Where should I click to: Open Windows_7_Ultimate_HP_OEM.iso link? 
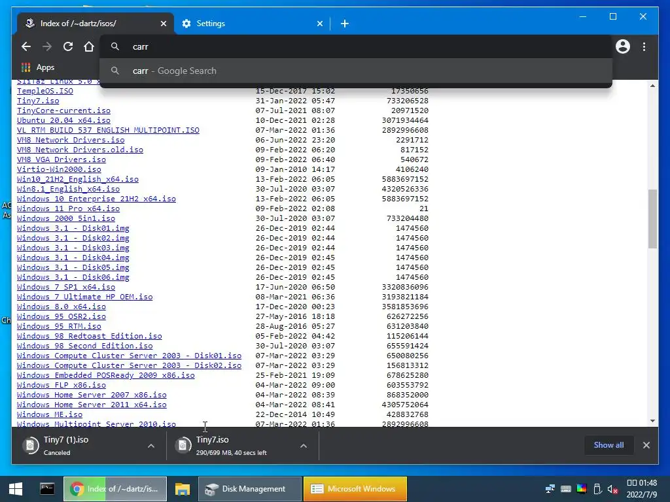pos(84,297)
